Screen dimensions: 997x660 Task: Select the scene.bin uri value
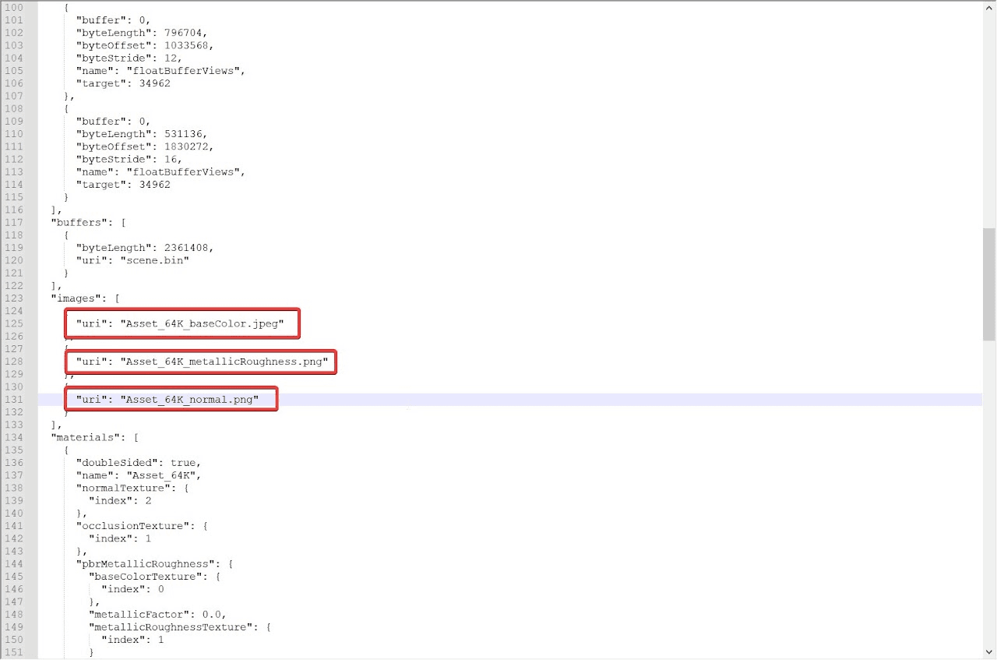point(155,260)
